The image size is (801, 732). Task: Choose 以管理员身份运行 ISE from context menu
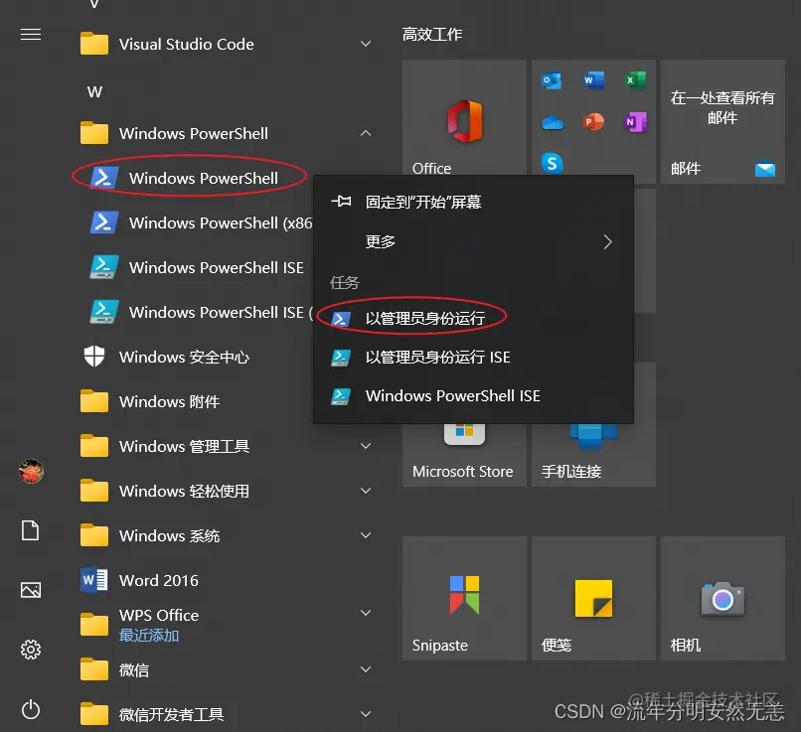pyautogui.click(x=473, y=357)
